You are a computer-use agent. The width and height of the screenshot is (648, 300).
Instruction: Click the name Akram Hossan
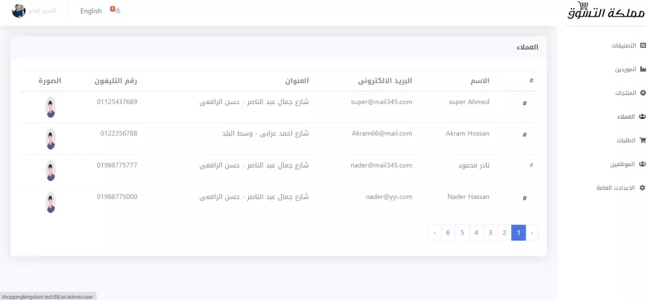click(468, 134)
